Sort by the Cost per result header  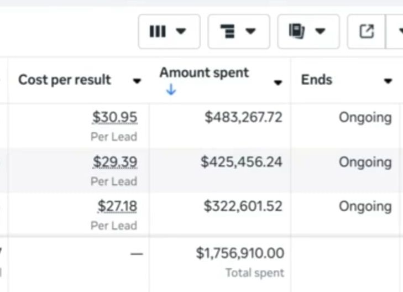point(65,80)
